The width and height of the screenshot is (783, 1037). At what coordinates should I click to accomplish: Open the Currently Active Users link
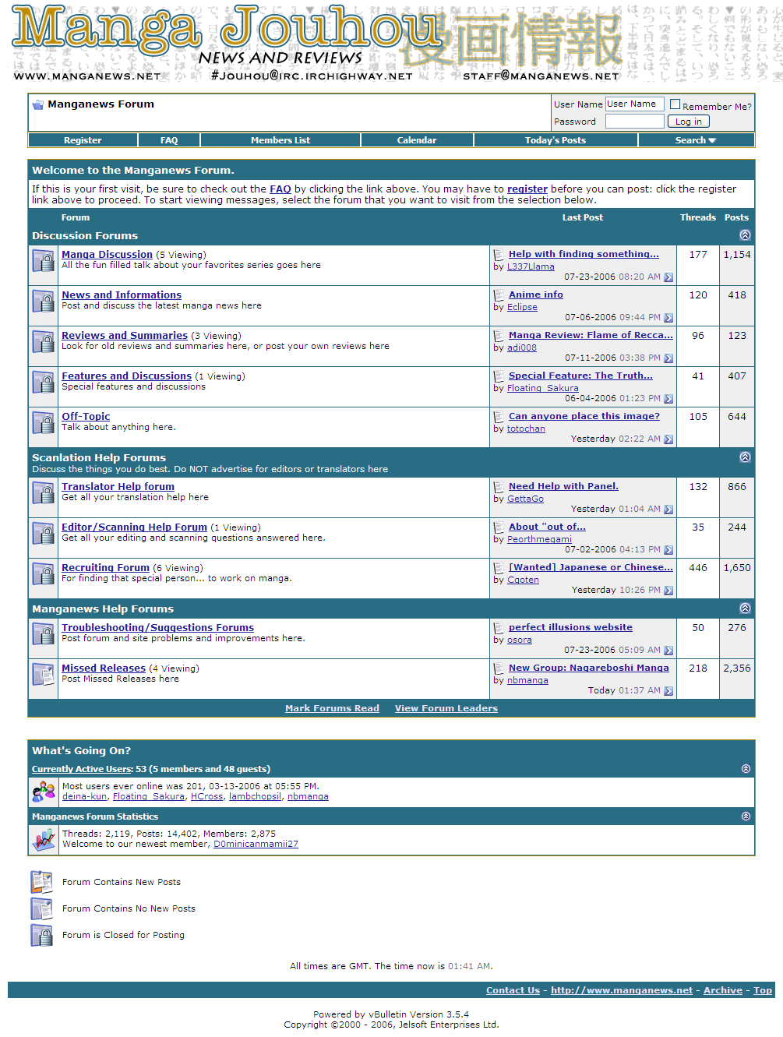[83, 769]
